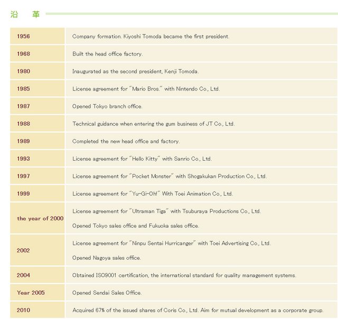The height and width of the screenshot is (319, 338).
Task: Select the 1987 year cell
Action: click(37, 106)
